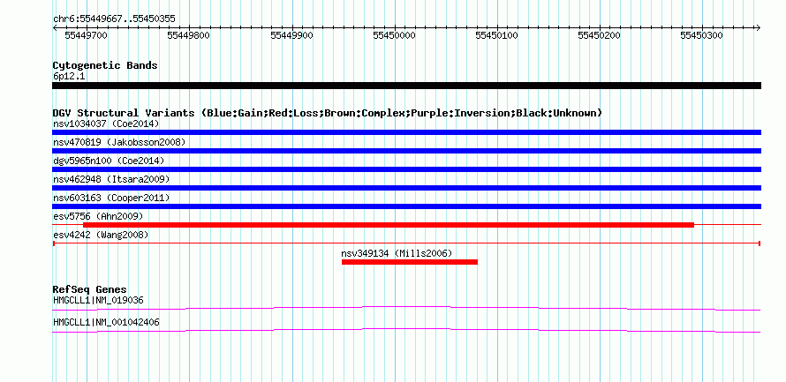Open the esv4242 (Wang2008) variant label
Screen dimensions: 786x382
[101, 235]
